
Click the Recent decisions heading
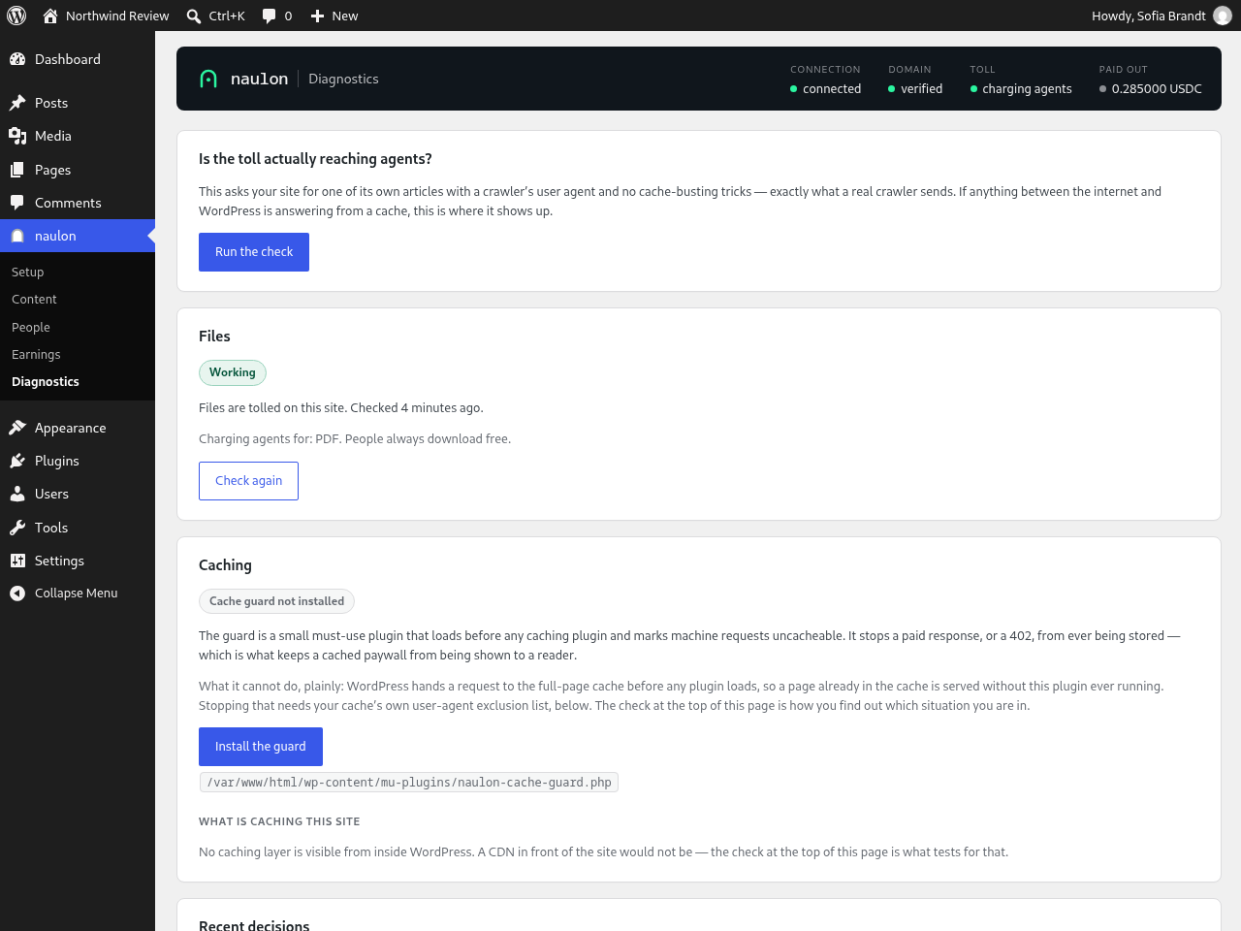pos(254,925)
